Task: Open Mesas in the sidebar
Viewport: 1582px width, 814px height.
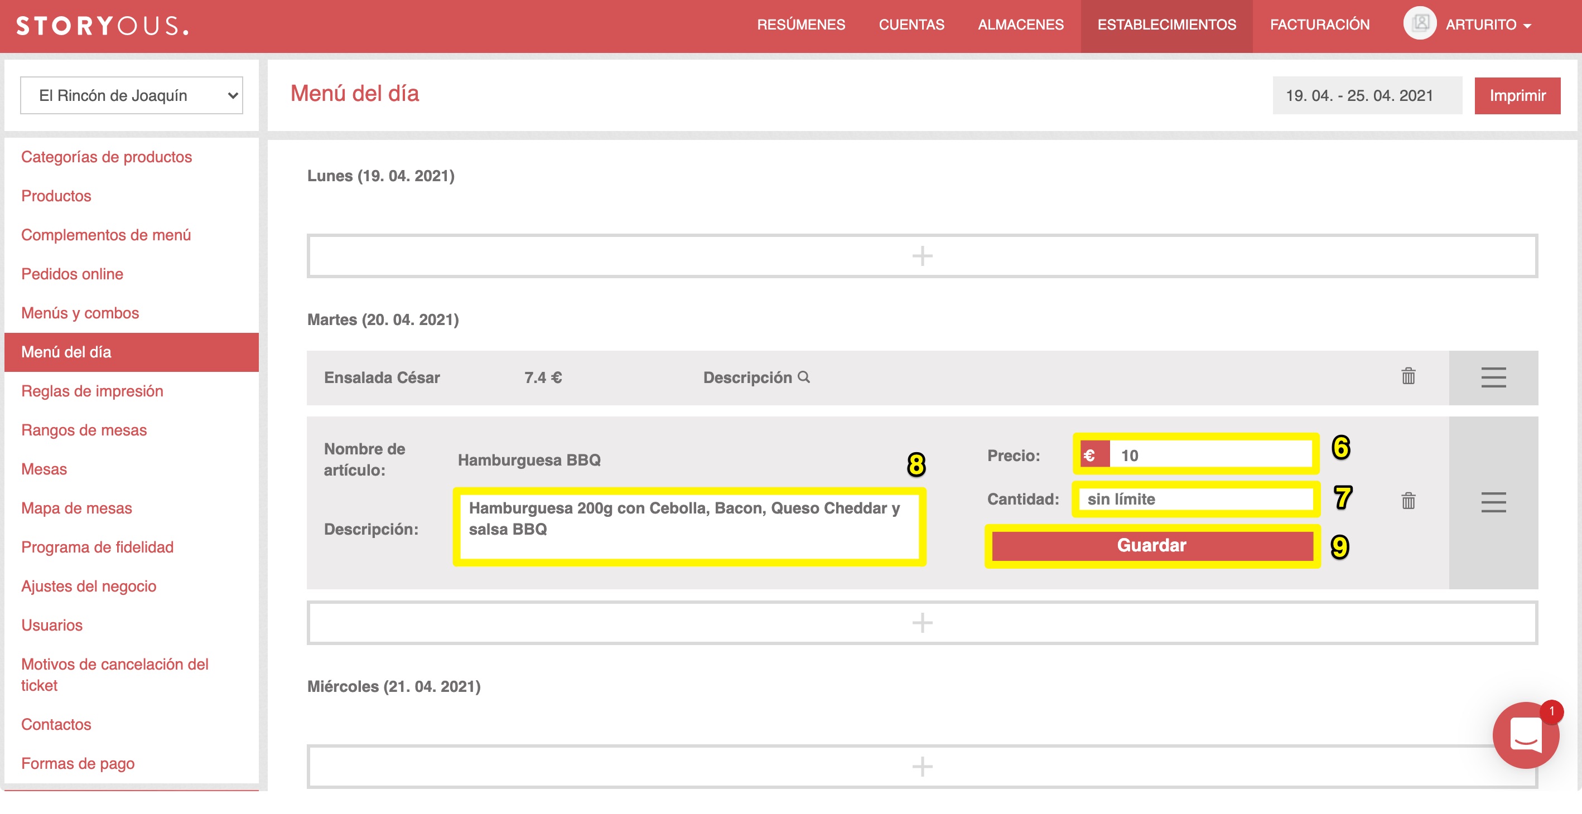Action: point(44,469)
